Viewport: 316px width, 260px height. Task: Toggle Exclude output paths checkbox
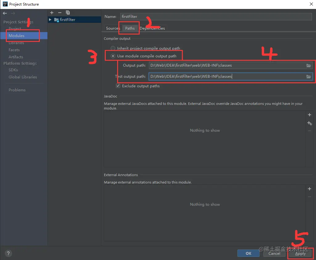coord(118,86)
